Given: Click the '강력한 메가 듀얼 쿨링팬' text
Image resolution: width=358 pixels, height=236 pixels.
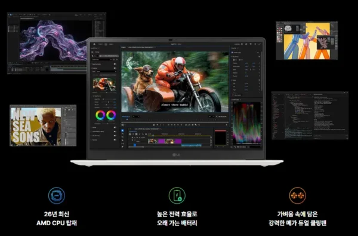Looking at the screenshot, I should 298,223.
